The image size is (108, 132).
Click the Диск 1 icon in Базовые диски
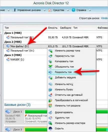point(8,112)
